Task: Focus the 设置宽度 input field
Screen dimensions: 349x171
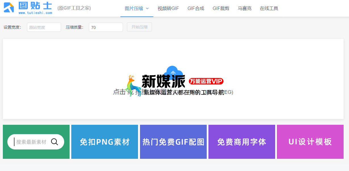Action: point(44,27)
